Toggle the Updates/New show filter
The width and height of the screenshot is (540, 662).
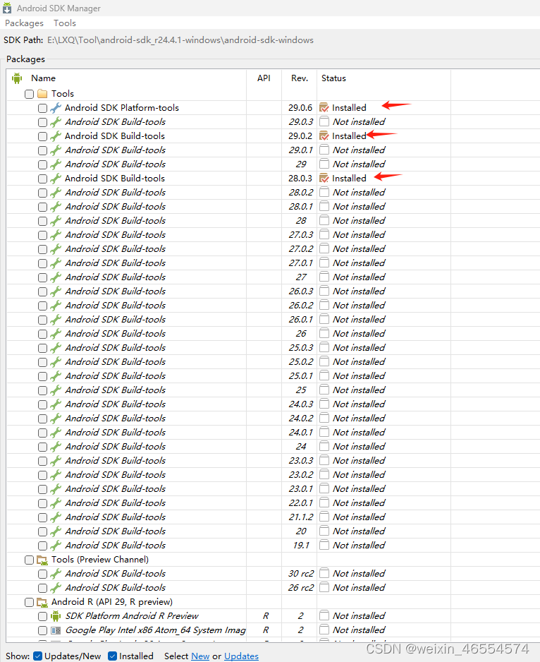(x=37, y=656)
